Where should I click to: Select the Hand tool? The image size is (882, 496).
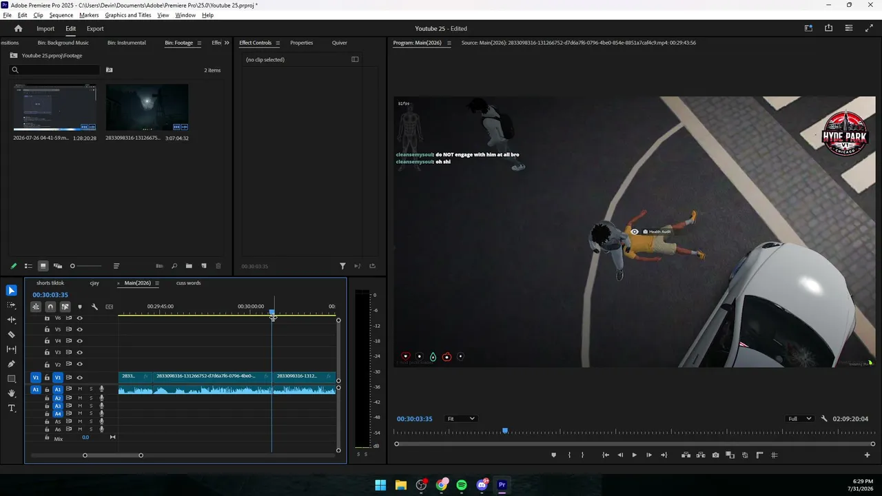tap(11, 393)
